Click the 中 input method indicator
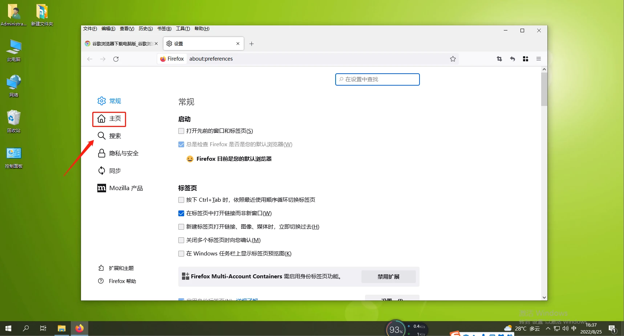Viewport: 624px width, 336px height. [x=574, y=328]
